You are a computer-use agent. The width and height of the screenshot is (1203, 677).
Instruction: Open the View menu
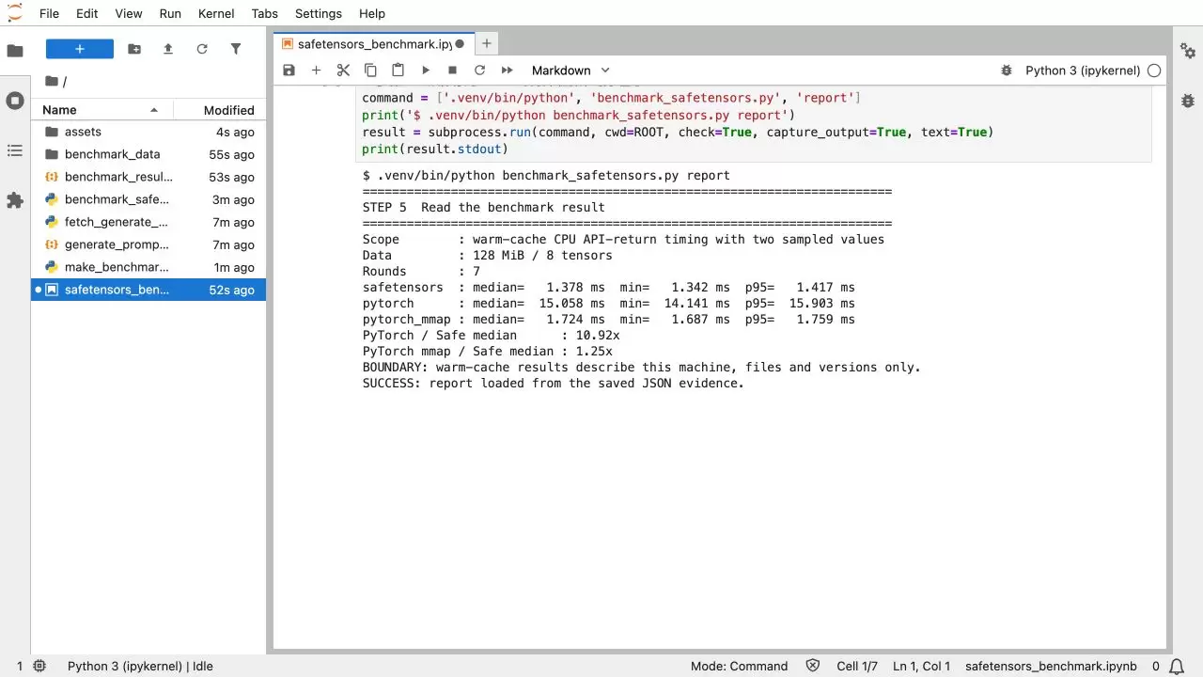tap(129, 13)
